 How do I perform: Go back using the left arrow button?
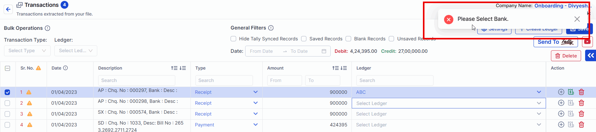click(x=8, y=9)
